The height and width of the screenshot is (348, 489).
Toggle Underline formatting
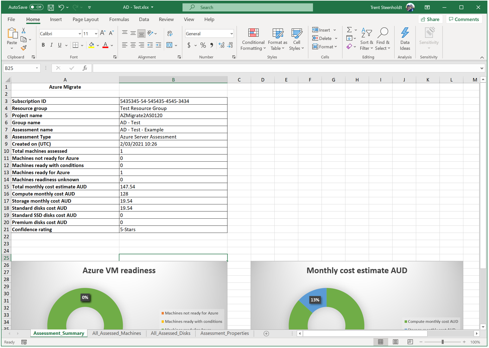(x=60, y=45)
